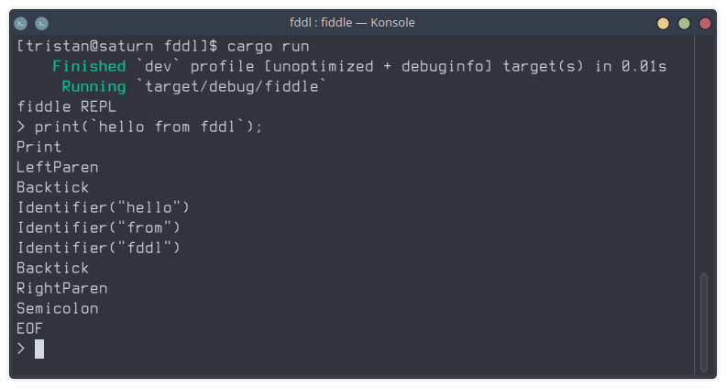Click the window title 'fddl : fiddle — Konsole'
The width and height of the screenshot is (726, 388).
tap(352, 22)
